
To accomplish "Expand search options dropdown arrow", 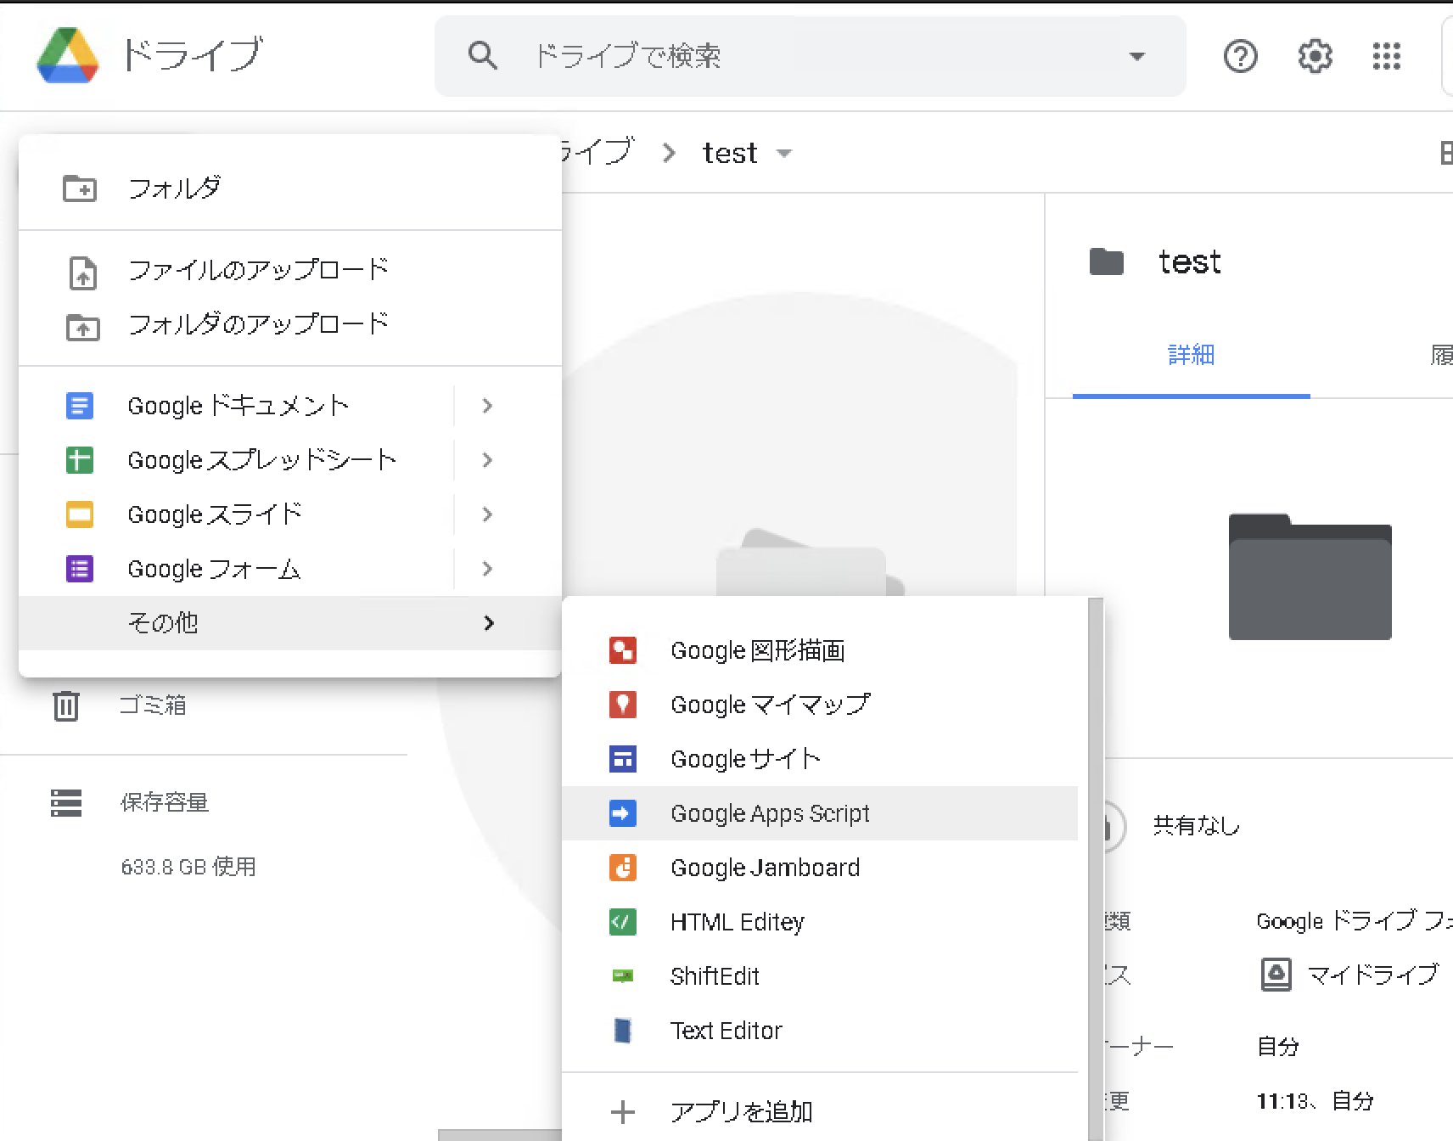I will tap(1137, 57).
